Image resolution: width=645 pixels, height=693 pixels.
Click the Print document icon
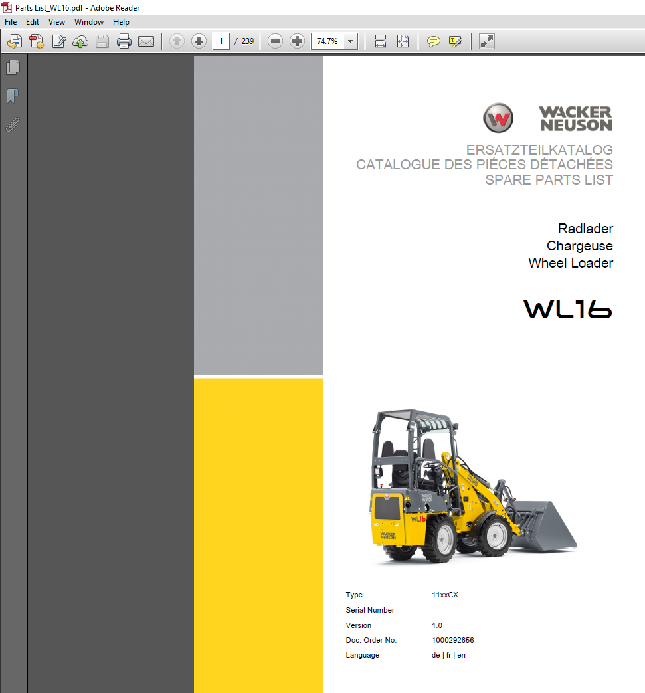[x=124, y=41]
